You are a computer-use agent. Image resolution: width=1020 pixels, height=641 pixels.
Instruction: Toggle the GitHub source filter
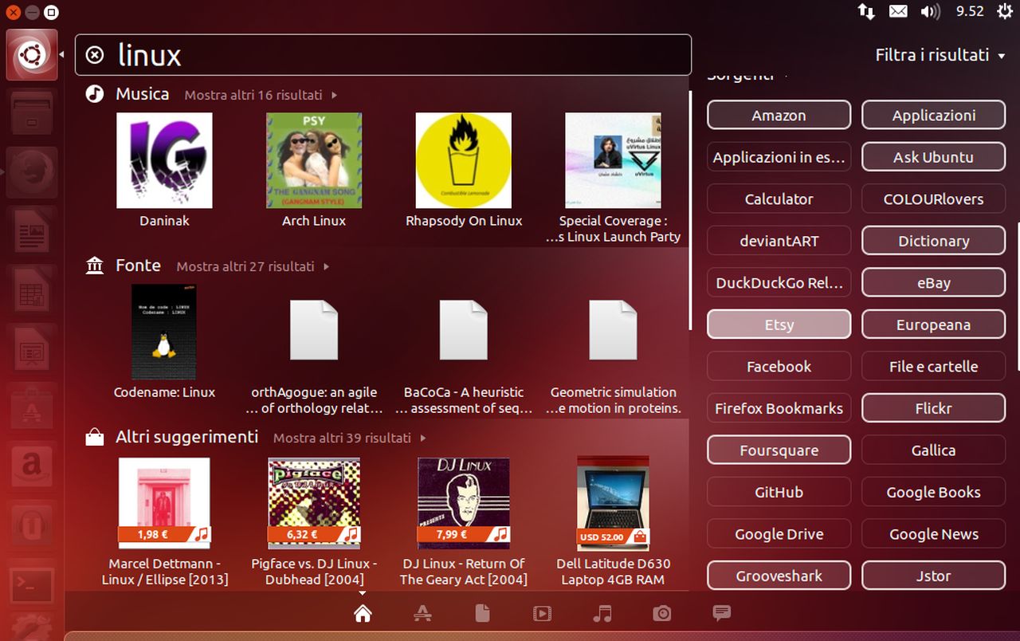779,492
